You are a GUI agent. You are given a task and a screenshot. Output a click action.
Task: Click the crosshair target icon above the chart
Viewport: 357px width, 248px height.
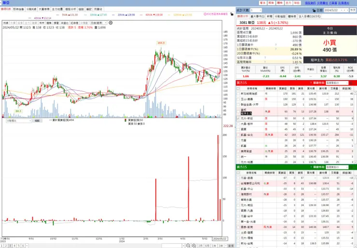[x=110, y=23]
